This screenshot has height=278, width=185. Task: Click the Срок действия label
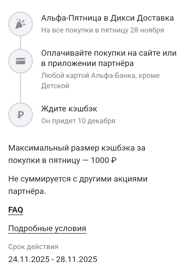[x=33, y=247]
